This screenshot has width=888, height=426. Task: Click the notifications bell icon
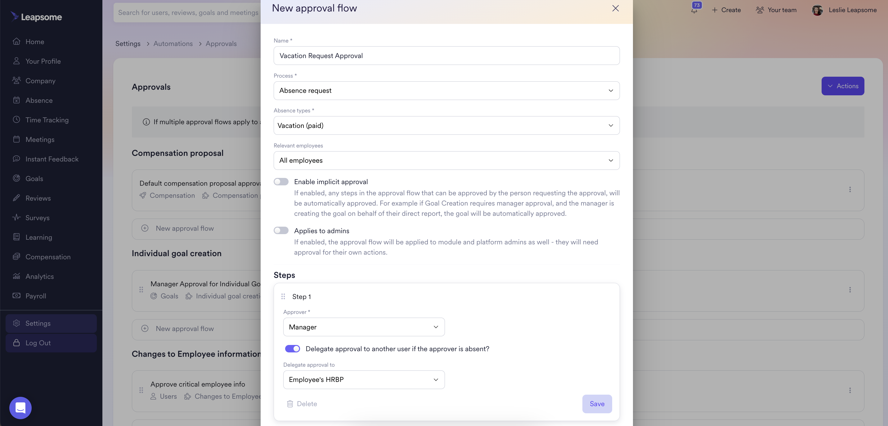click(694, 10)
